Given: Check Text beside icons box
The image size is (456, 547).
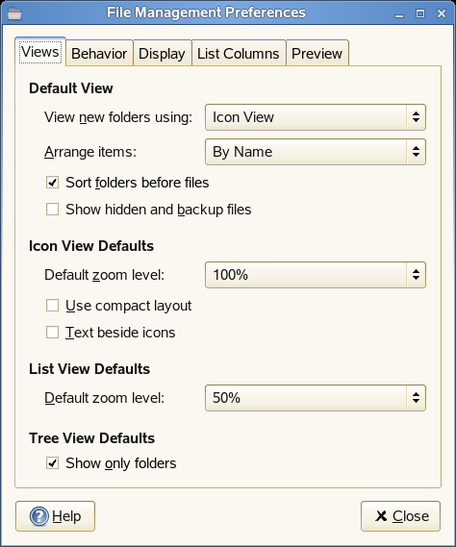Looking at the screenshot, I should click(52, 332).
